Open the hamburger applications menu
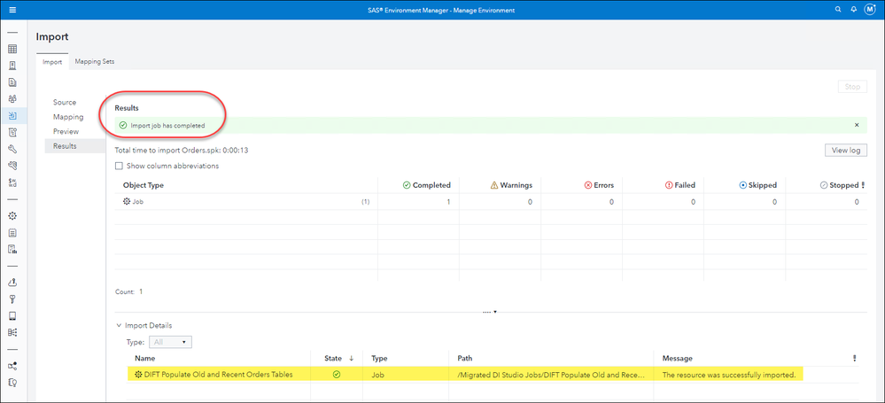885x403 pixels. 12,10
